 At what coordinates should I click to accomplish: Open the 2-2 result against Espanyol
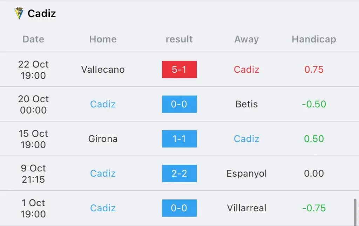tap(179, 174)
